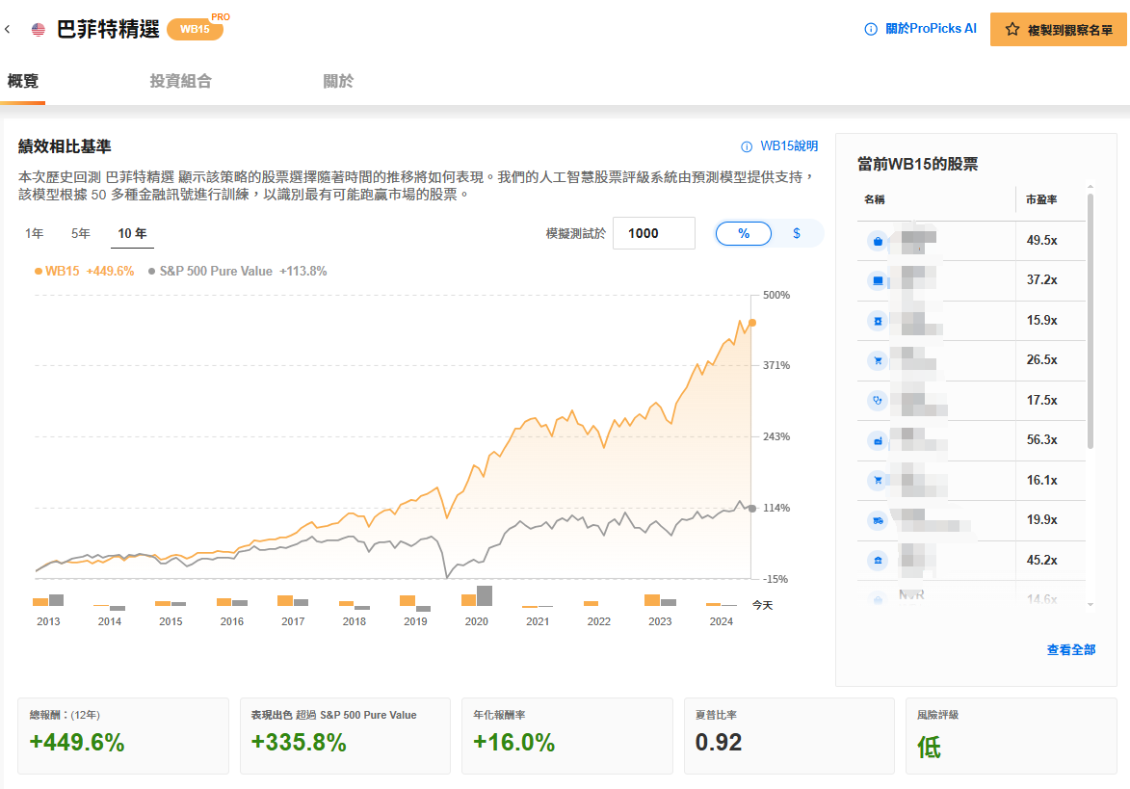Click sector icon in 56.3x row
1130x789 pixels.
[x=877, y=441]
